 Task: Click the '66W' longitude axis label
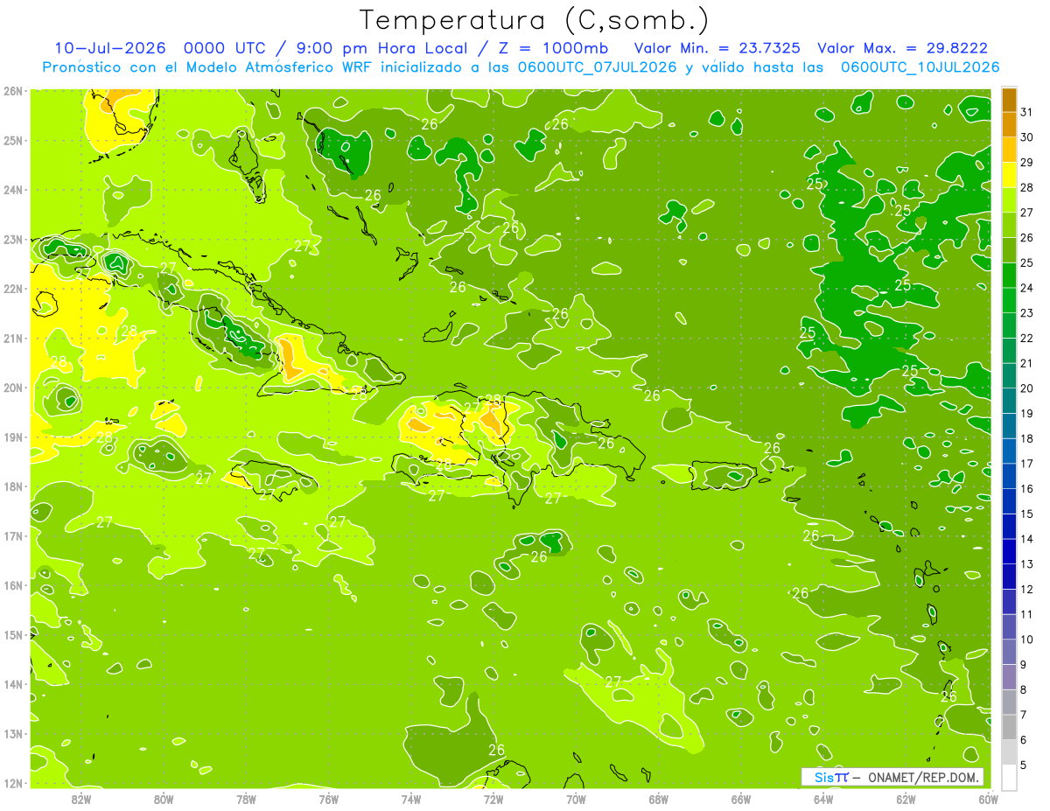pos(741,799)
